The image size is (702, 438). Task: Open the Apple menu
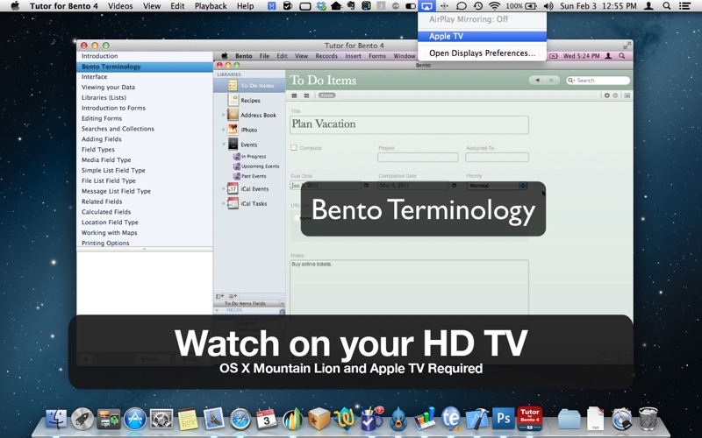click(15, 6)
